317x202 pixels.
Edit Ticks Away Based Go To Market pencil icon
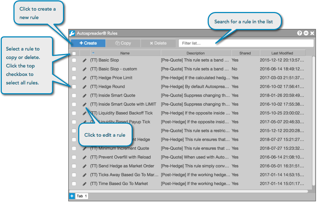(x=85, y=175)
